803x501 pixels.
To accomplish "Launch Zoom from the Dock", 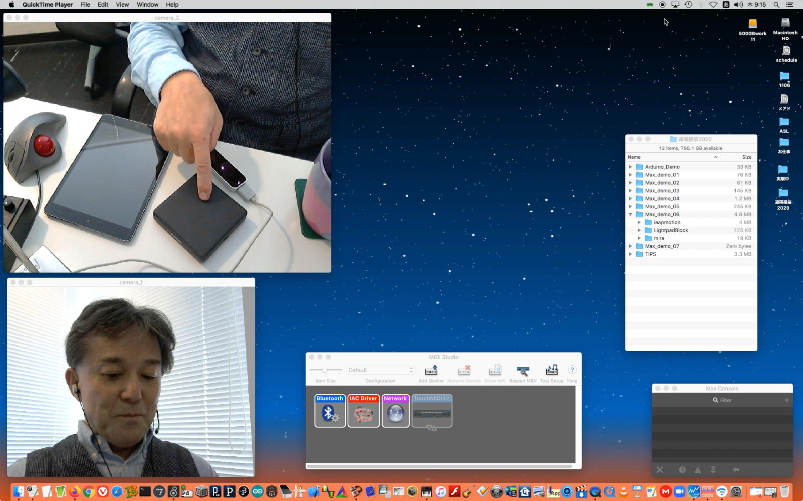I will (x=679, y=491).
